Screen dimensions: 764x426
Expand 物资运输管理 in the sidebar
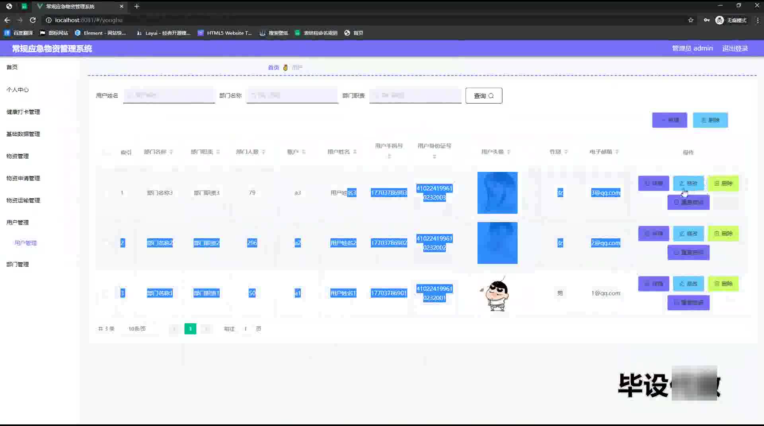point(23,200)
